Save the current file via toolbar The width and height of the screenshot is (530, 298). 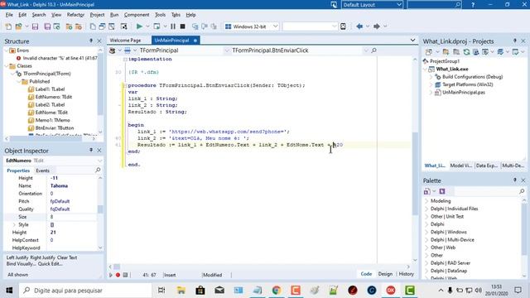(x=35, y=26)
